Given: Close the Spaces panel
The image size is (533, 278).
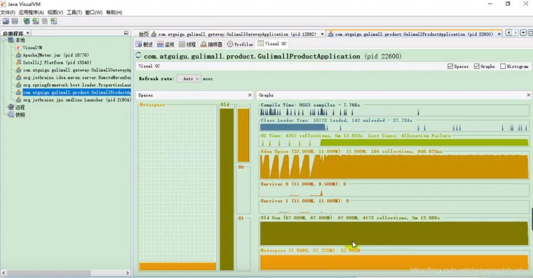Looking at the screenshot, I should (250, 95).
